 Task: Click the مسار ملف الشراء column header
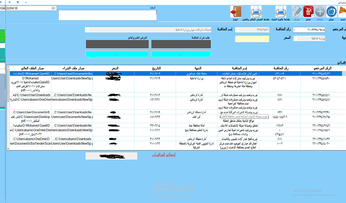coord(72,68)
